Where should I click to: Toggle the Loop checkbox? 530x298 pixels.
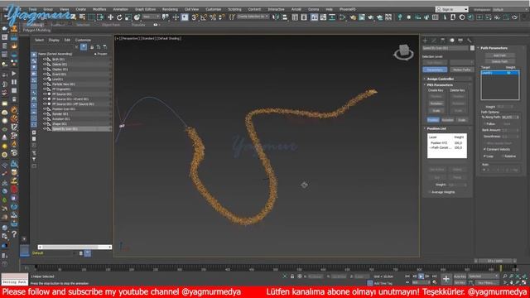coord(484,156)
